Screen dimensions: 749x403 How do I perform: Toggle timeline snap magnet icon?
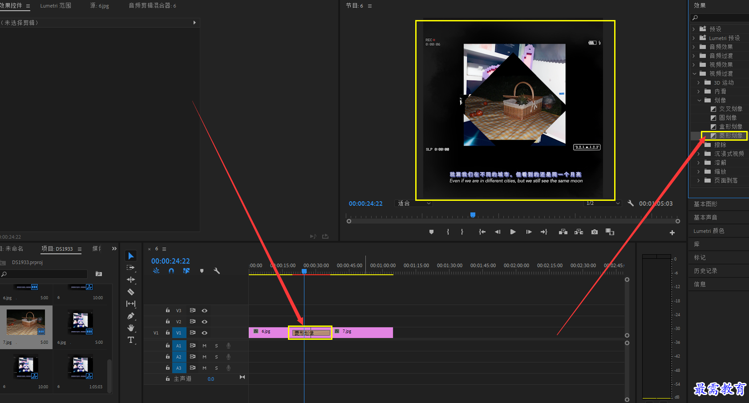(x=171, y=271)
